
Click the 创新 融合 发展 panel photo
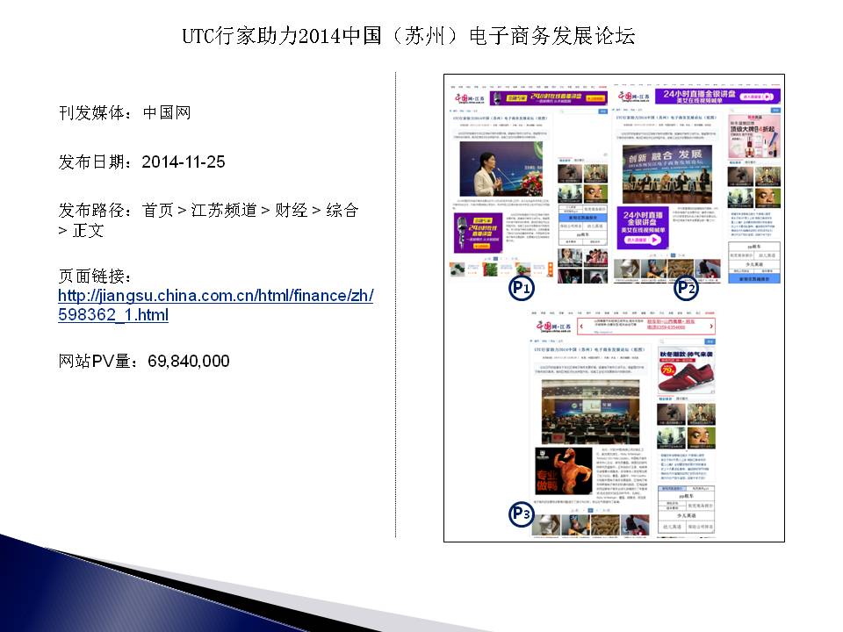pos(667,174)
